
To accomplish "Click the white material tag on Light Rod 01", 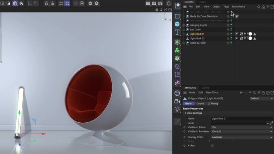I will 250,34.
